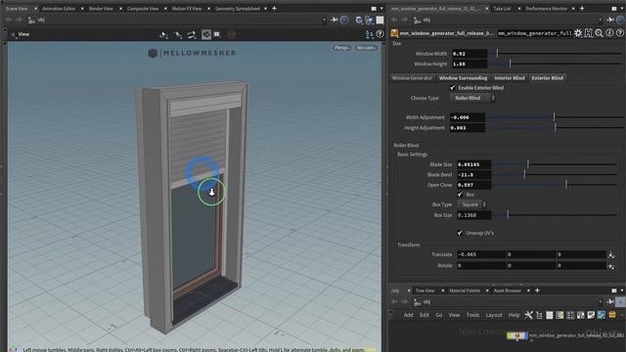Click the Translate channel options icon

click(x=610, y=254)
